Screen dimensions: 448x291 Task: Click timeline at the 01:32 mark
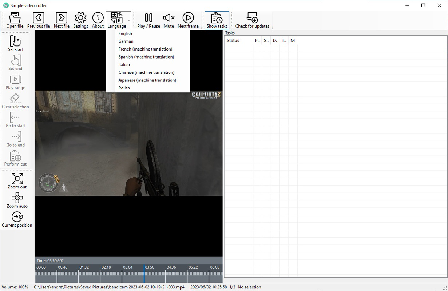84,267
